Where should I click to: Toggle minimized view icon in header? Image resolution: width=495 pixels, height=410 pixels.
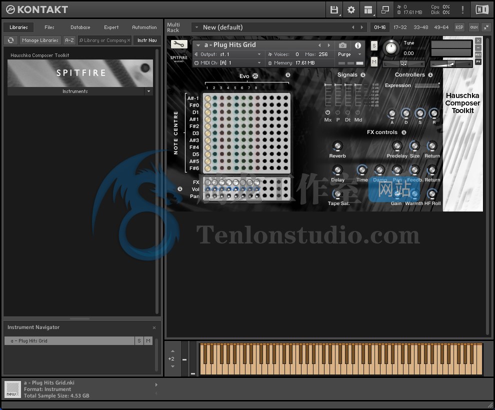385,10
